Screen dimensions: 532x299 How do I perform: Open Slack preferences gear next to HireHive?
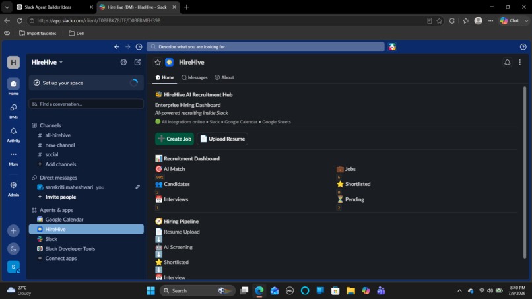(123, 62)
